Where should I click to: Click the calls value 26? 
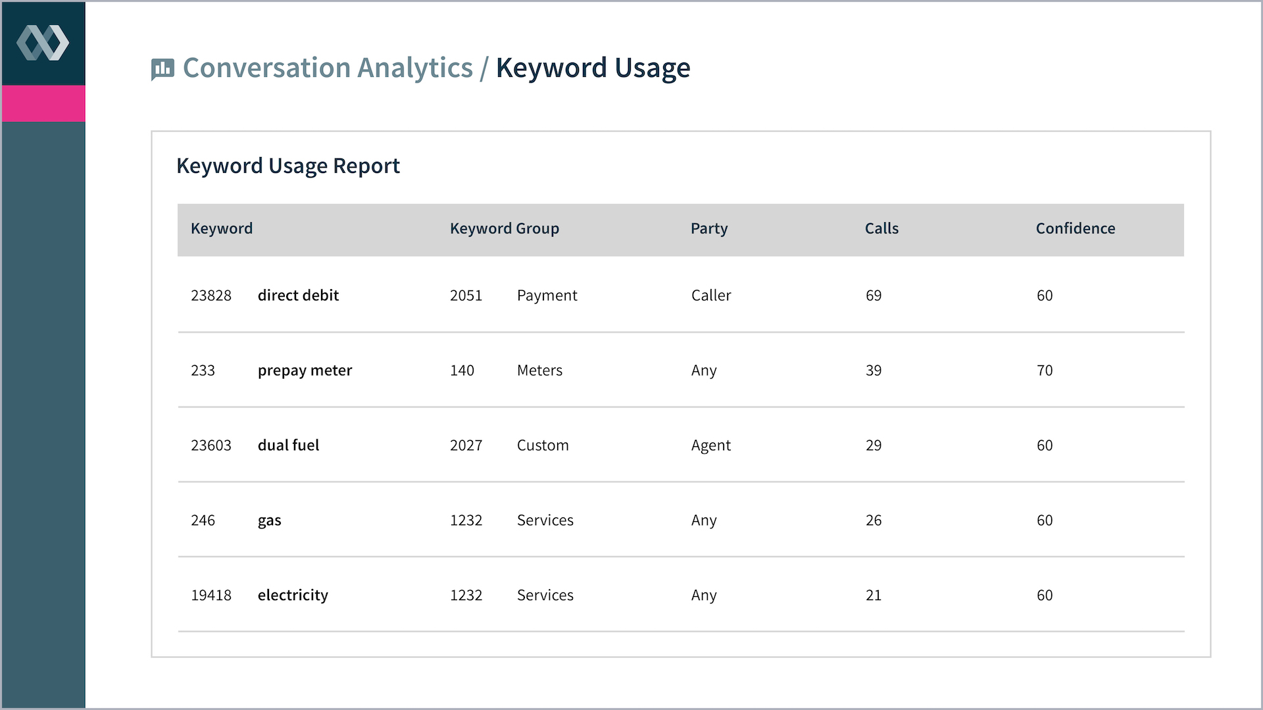[x=874, y=520]
